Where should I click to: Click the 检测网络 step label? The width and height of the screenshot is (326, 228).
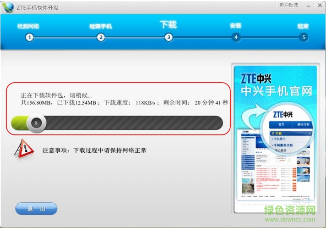pos(28,26)
